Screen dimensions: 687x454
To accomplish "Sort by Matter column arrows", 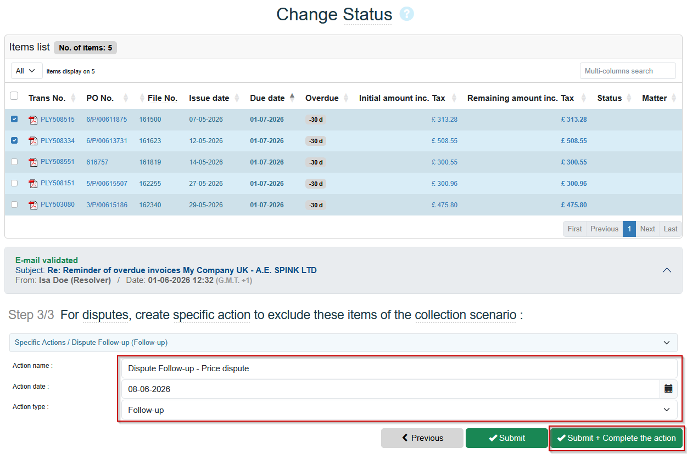I will (675, 98).
